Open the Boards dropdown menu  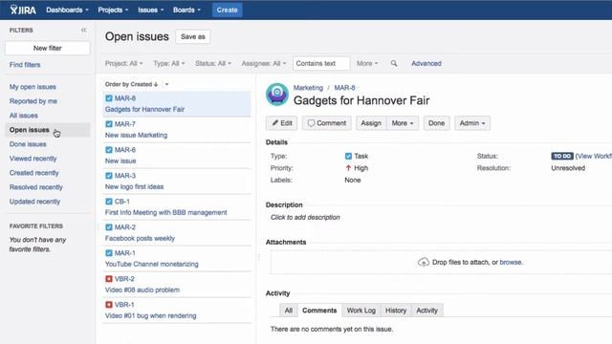[186, 10]
